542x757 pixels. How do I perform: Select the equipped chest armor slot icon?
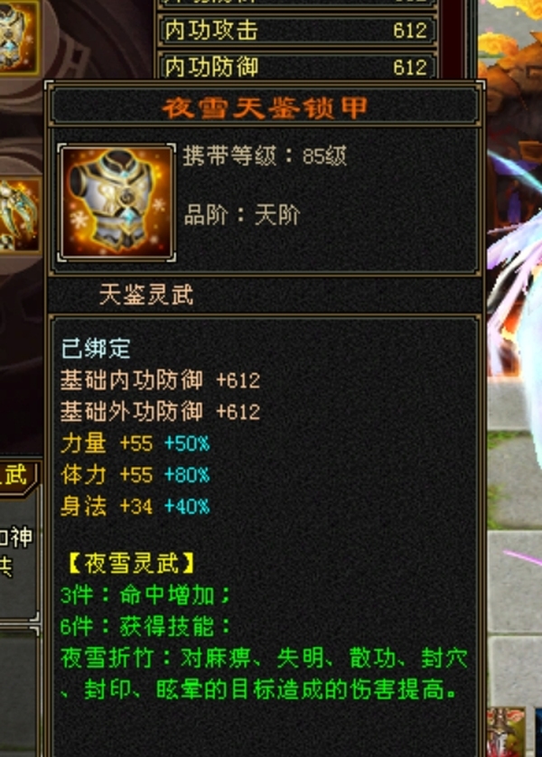tap(18, 38)
